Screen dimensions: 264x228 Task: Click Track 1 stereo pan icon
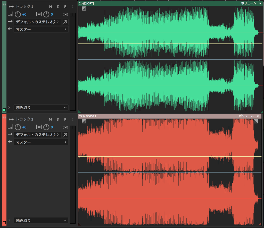point(39,14)
